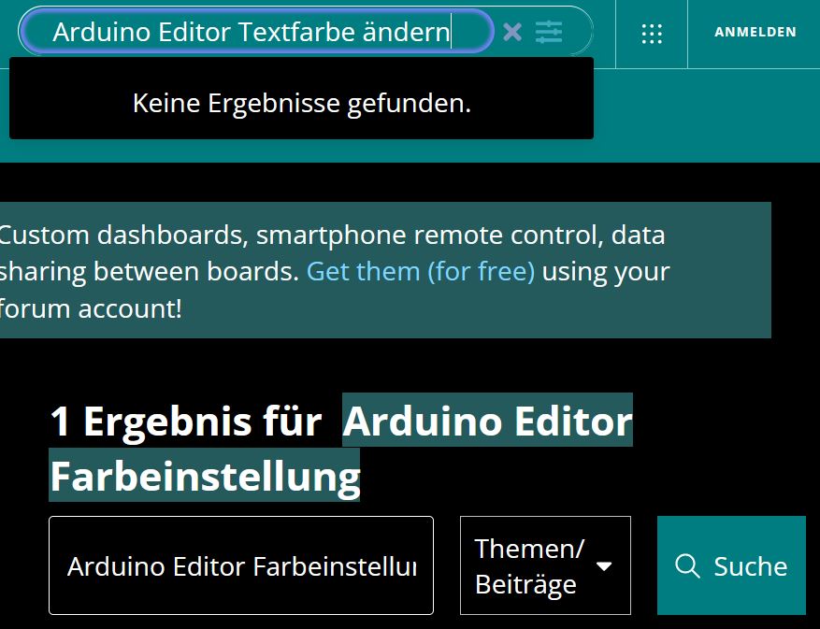Viewport: 820px width, 629px height.
Task: Click the Themen/Beiträge dropdown arrow
Action: 604,566
